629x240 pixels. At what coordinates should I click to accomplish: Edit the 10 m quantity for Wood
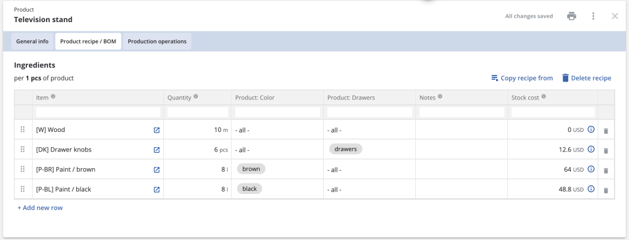pyautogui.click(x=197, y=130)
